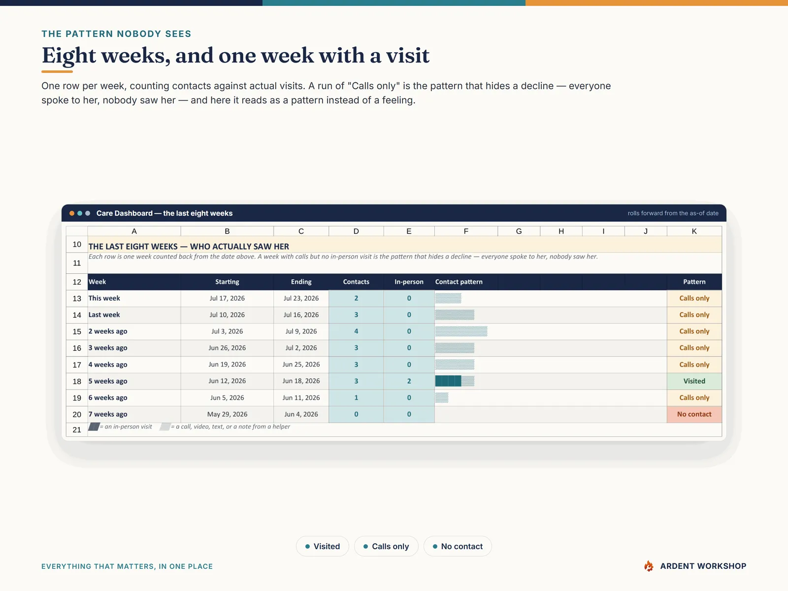Click the 'This week' cell

pos(134,298)
